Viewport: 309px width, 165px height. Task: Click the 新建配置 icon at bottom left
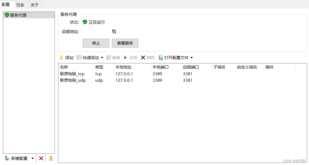pos(7,158)
